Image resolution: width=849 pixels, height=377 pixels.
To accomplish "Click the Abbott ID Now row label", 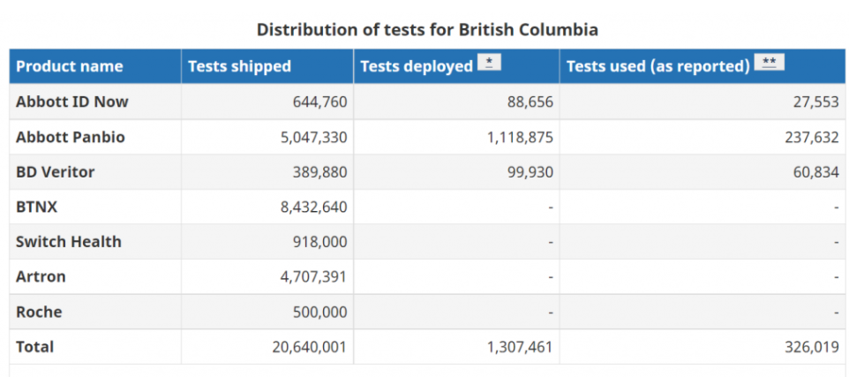I will 72,102.
